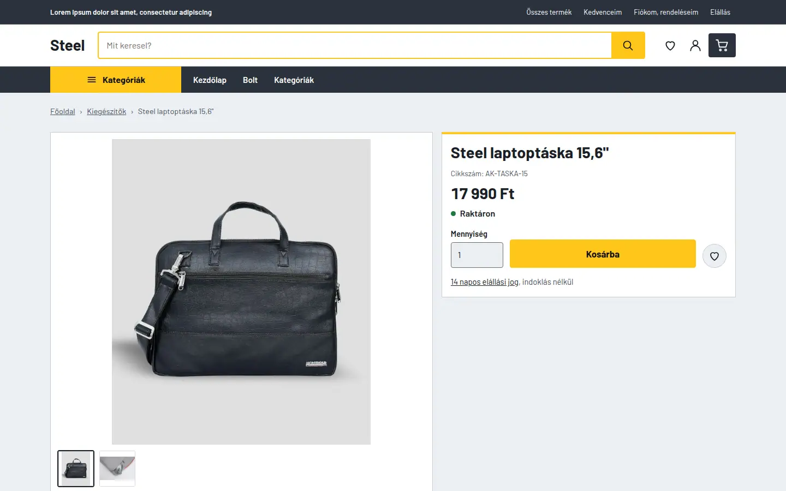Add product to favorites with heart button
The height and width of the screenshot is (491, 786).
pos(714,256)
